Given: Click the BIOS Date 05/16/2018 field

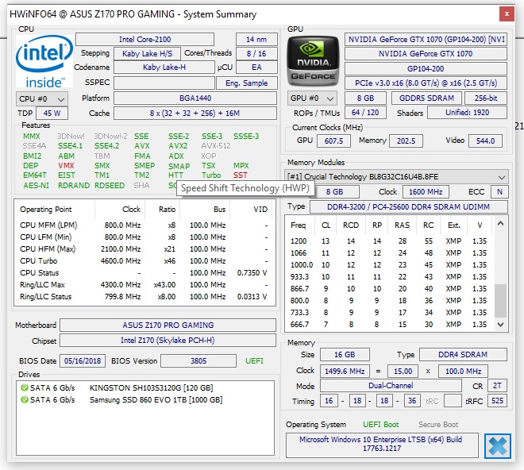Looking at the screenshot, I should 83,361.
